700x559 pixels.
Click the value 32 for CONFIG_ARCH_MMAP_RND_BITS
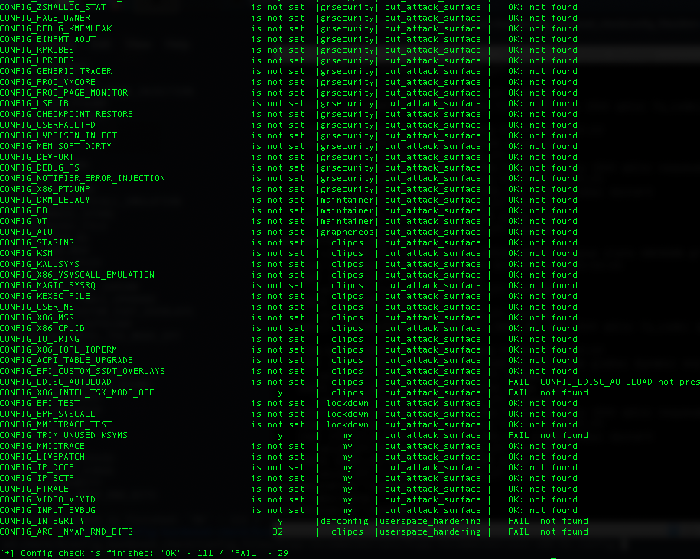coord(278,531)
